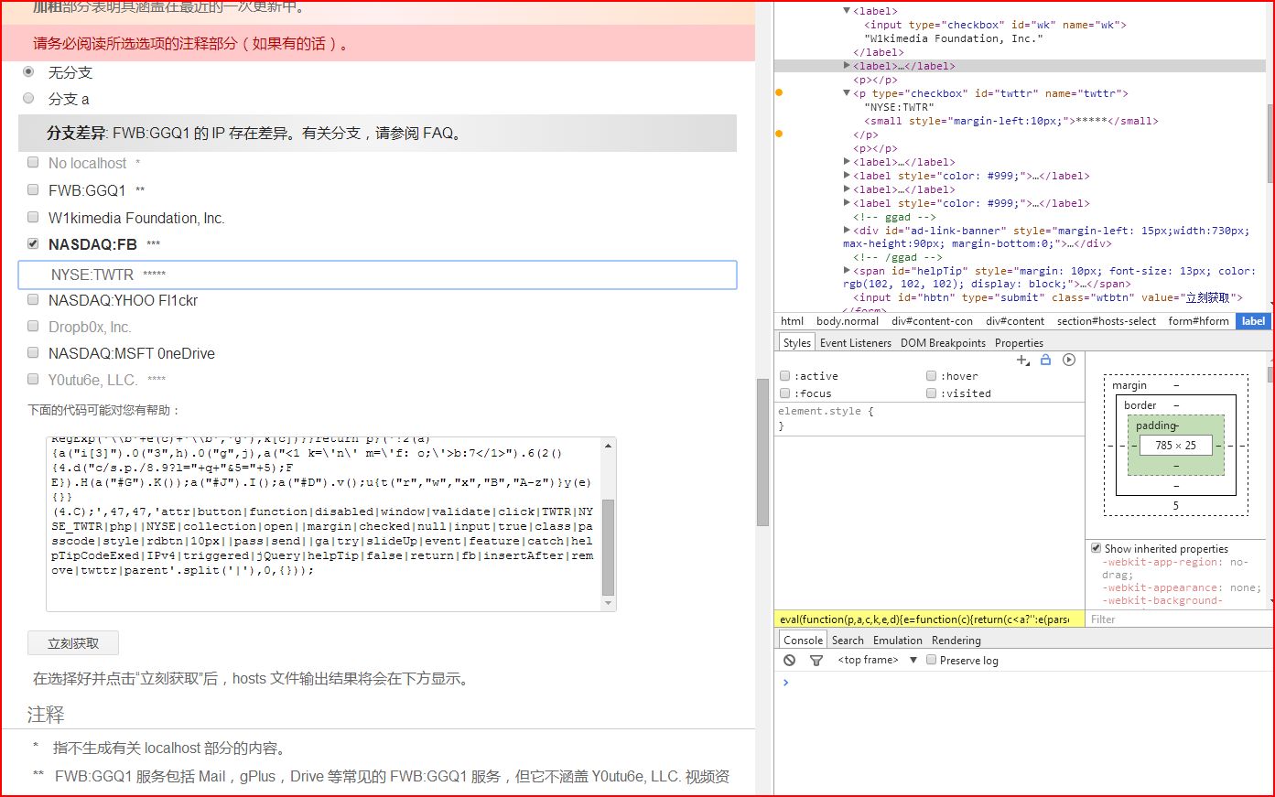
Task: Expand the second label color #999 node
Action: point(847,203)
